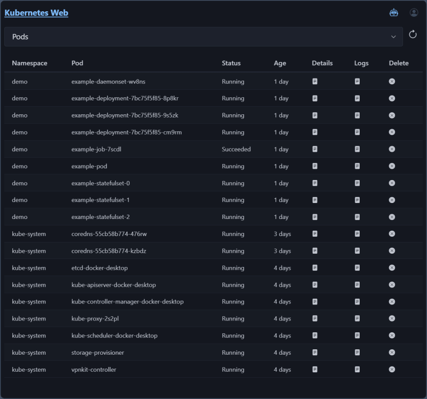Viewport: 427px width, 399px height.
Task: View details of example-daemonset-wv8ns
Action: 315,82
